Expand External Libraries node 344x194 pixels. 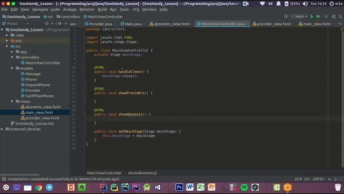point(2,129)
